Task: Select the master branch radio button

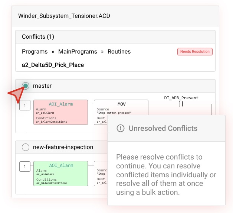Action: tap(26, 86)
